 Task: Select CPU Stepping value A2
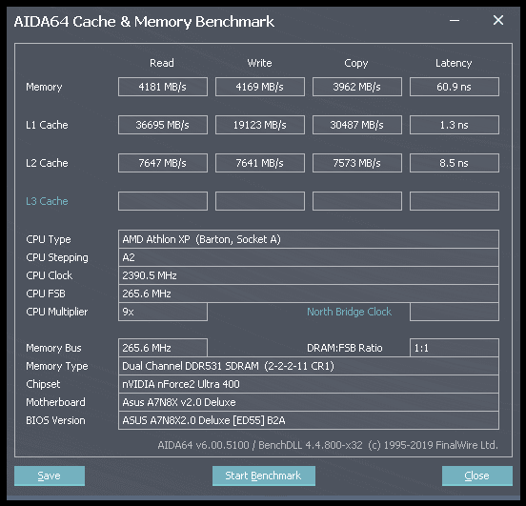coord(309,257)
